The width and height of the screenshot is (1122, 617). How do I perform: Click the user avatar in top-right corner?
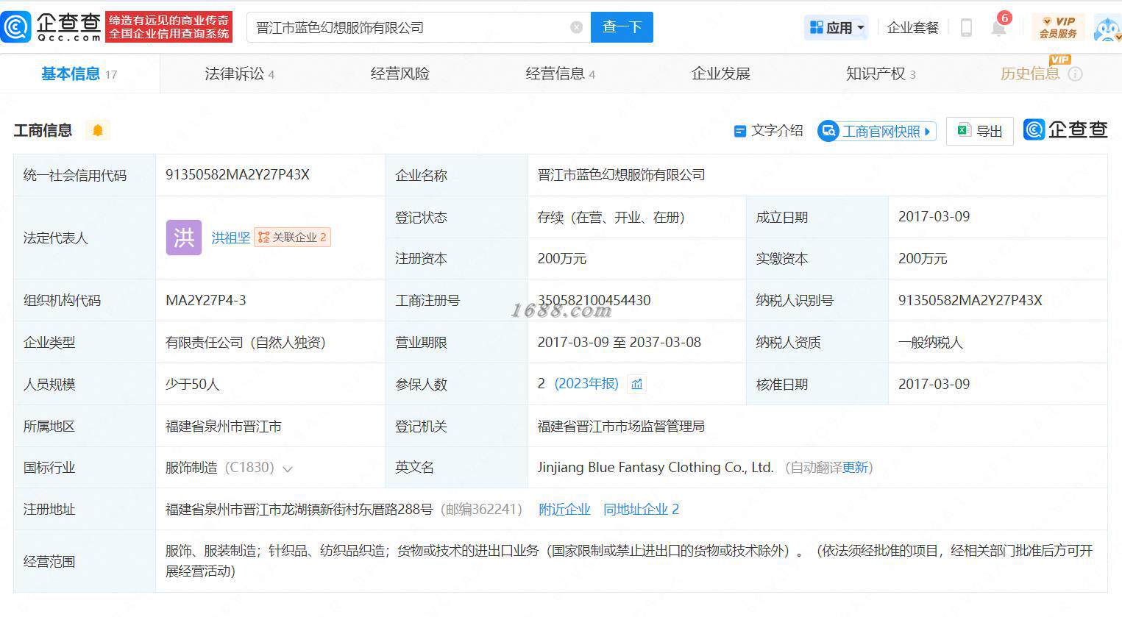click(x=1107, y=28)
